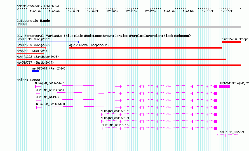Click the 126080k ruler tick label
The width and height of the screenshot is (249, 151).
[74, 11]
